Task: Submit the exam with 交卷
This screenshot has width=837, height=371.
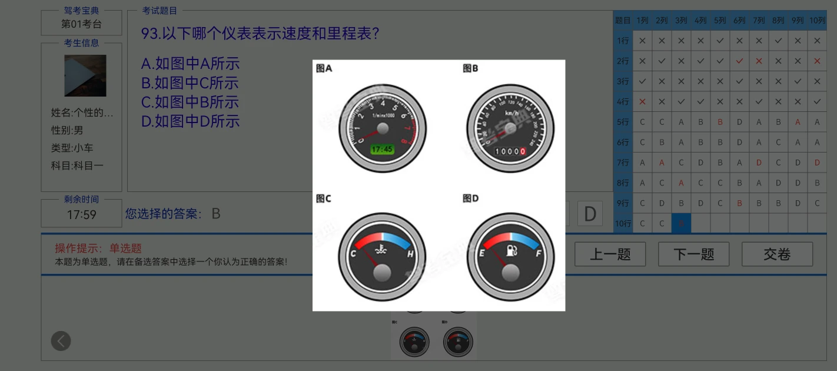Action: [777, 254]
